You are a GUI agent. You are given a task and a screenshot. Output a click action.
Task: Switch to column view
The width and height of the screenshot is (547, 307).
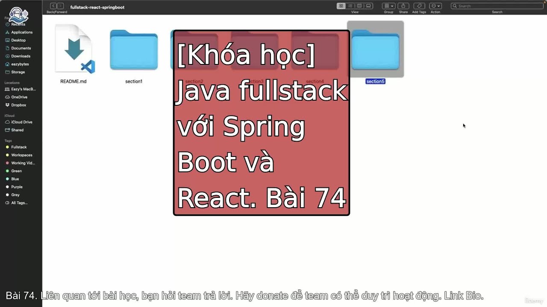pos(359,6)
